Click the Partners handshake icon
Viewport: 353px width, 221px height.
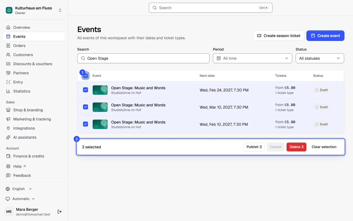[8, 73]
